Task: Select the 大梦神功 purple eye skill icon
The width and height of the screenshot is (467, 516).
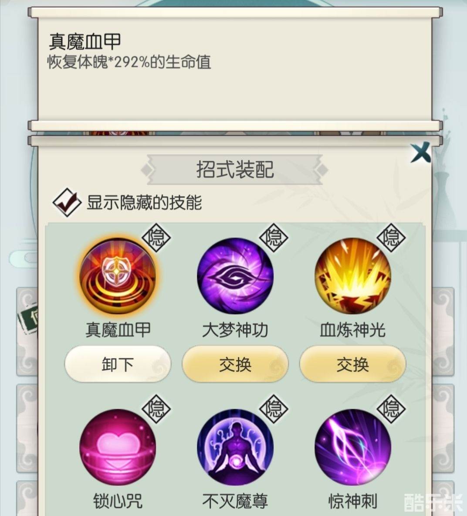Action: pyautogui.click(x=235, y=276)
